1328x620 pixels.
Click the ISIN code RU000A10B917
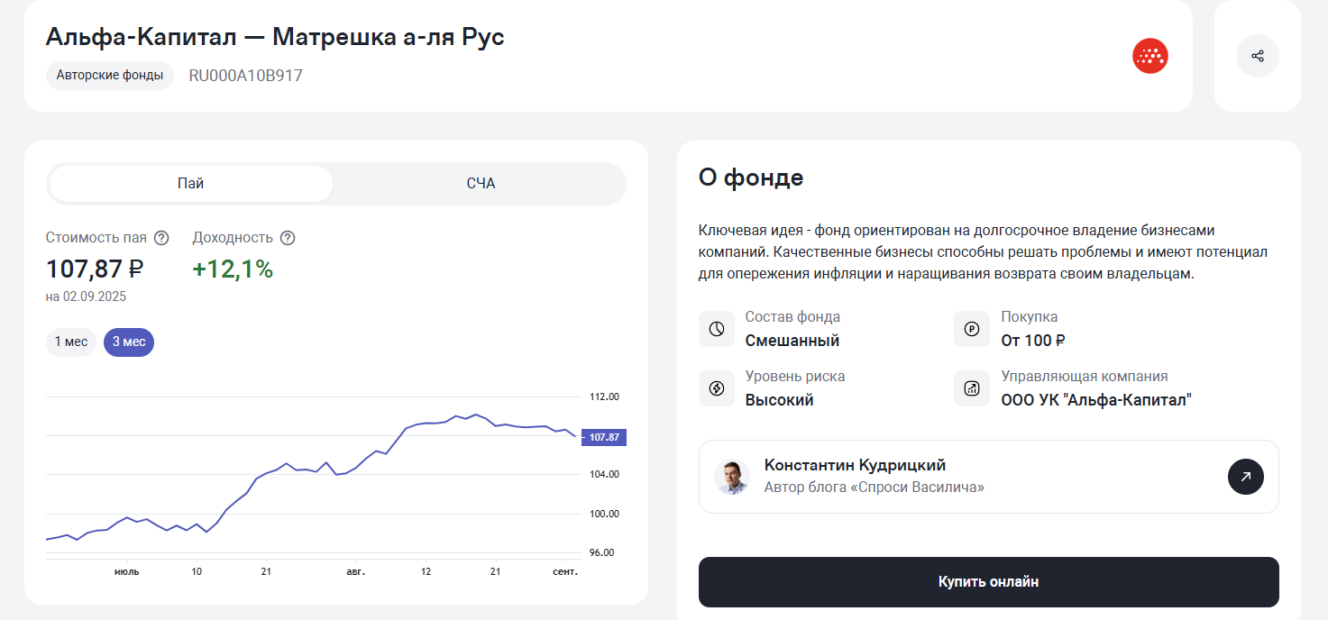tap(245, 76)
